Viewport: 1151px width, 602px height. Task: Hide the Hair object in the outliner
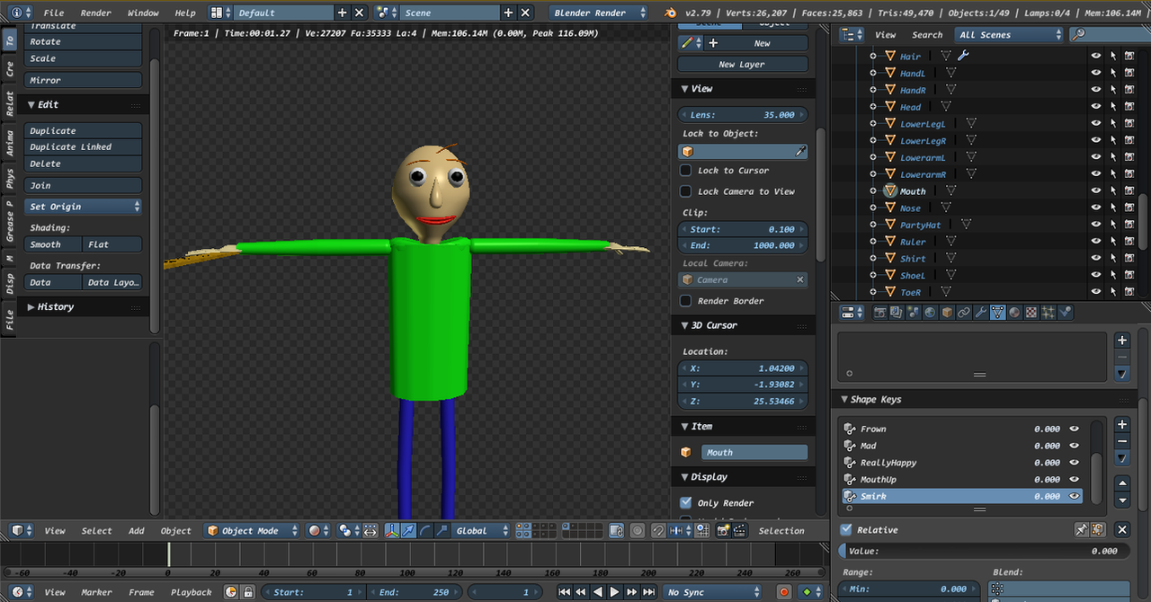pos(1096,56)
